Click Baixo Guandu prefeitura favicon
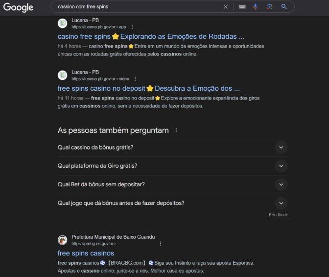Screen dimensions: 329x277 [x=63, y=240]
